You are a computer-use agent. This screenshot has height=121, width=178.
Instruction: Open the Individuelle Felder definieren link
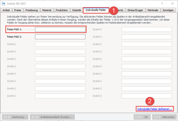point(154,109)
